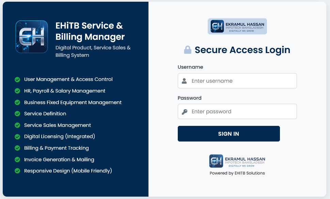Click the SIGN IN button
The width and height of the screenshot is (330, 199).
229,134
